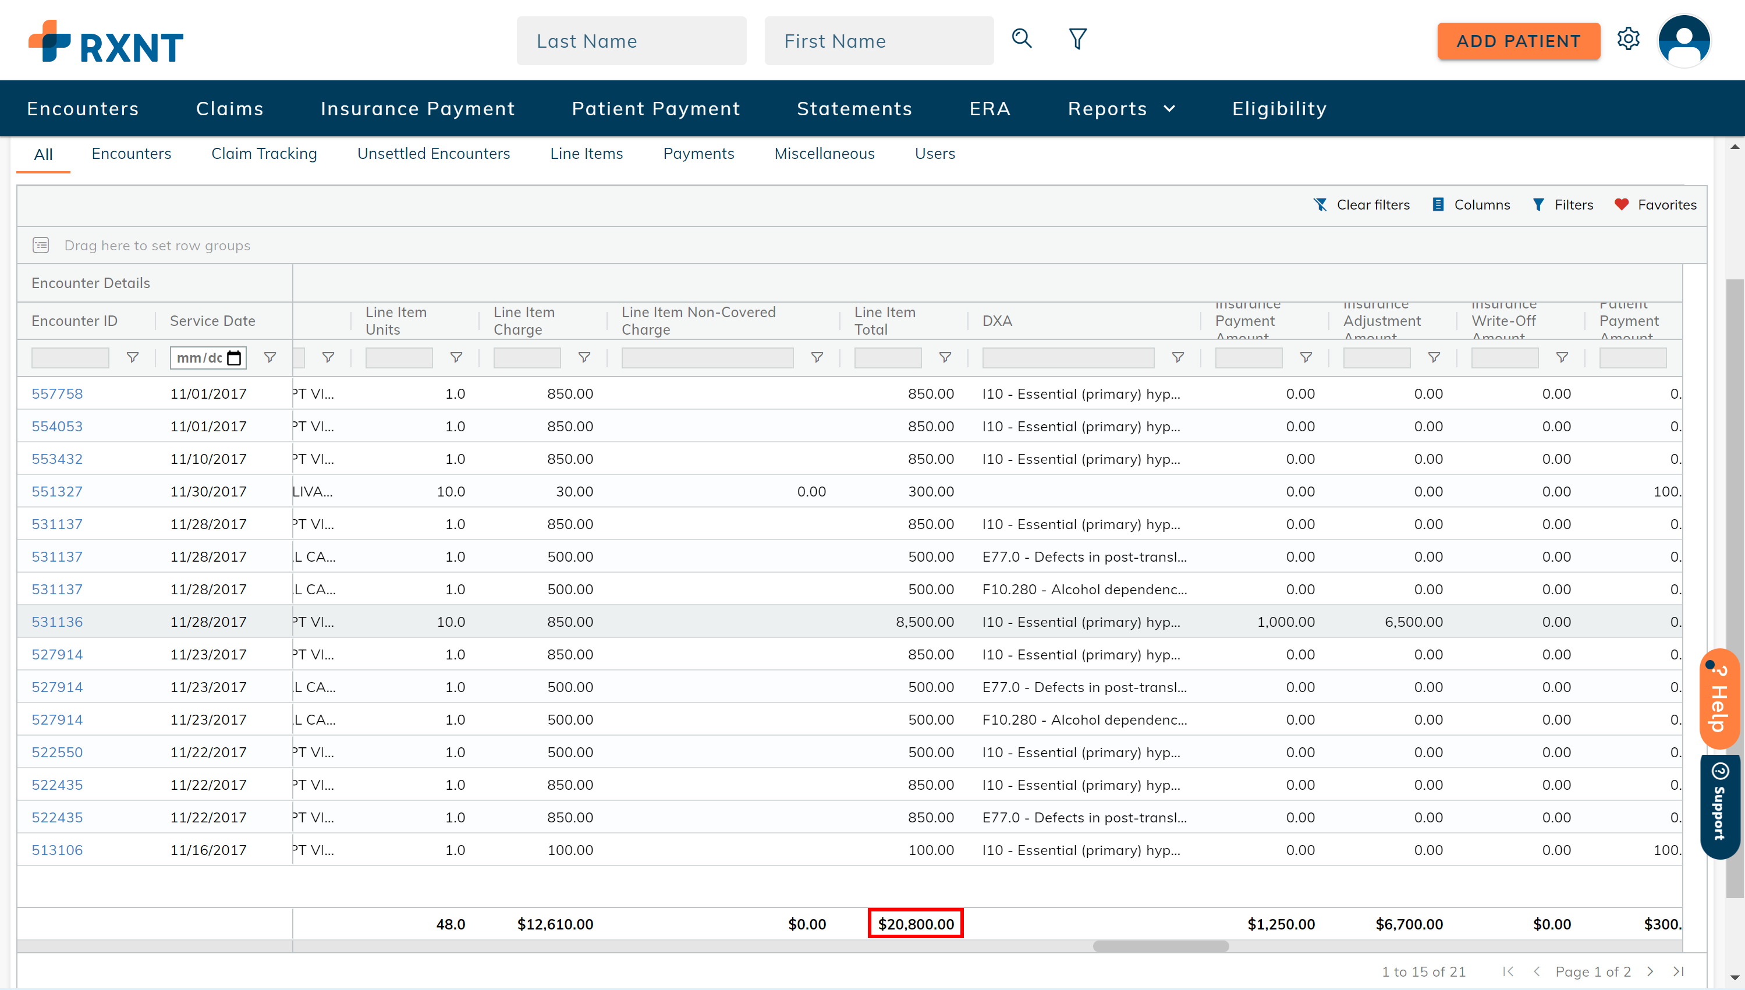Open encounter link 522550

coord(57,752)
